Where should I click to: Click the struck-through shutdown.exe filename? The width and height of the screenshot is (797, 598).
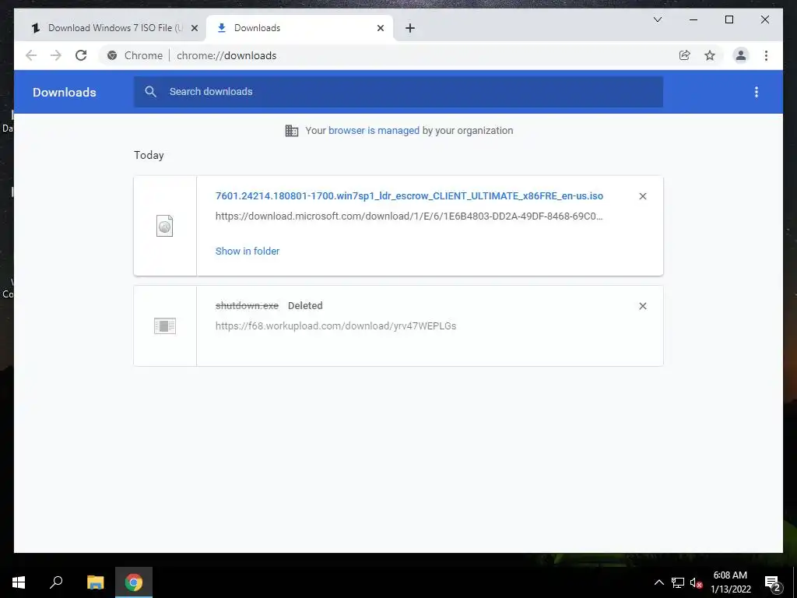[247, 305]
